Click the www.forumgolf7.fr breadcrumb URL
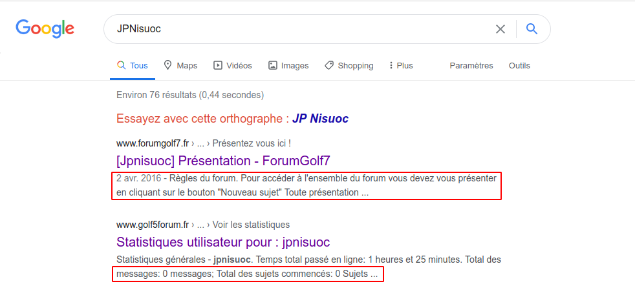The image size is (635, 295). [153, 143]
